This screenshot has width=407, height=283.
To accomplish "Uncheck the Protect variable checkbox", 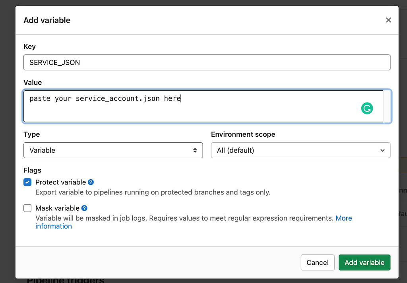I will click(x=27, y=182).
